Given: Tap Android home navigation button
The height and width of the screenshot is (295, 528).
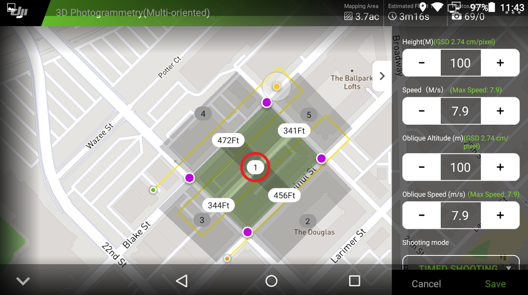Looking at the screenshot, I should pyautogui.click(x=271, y=281).
